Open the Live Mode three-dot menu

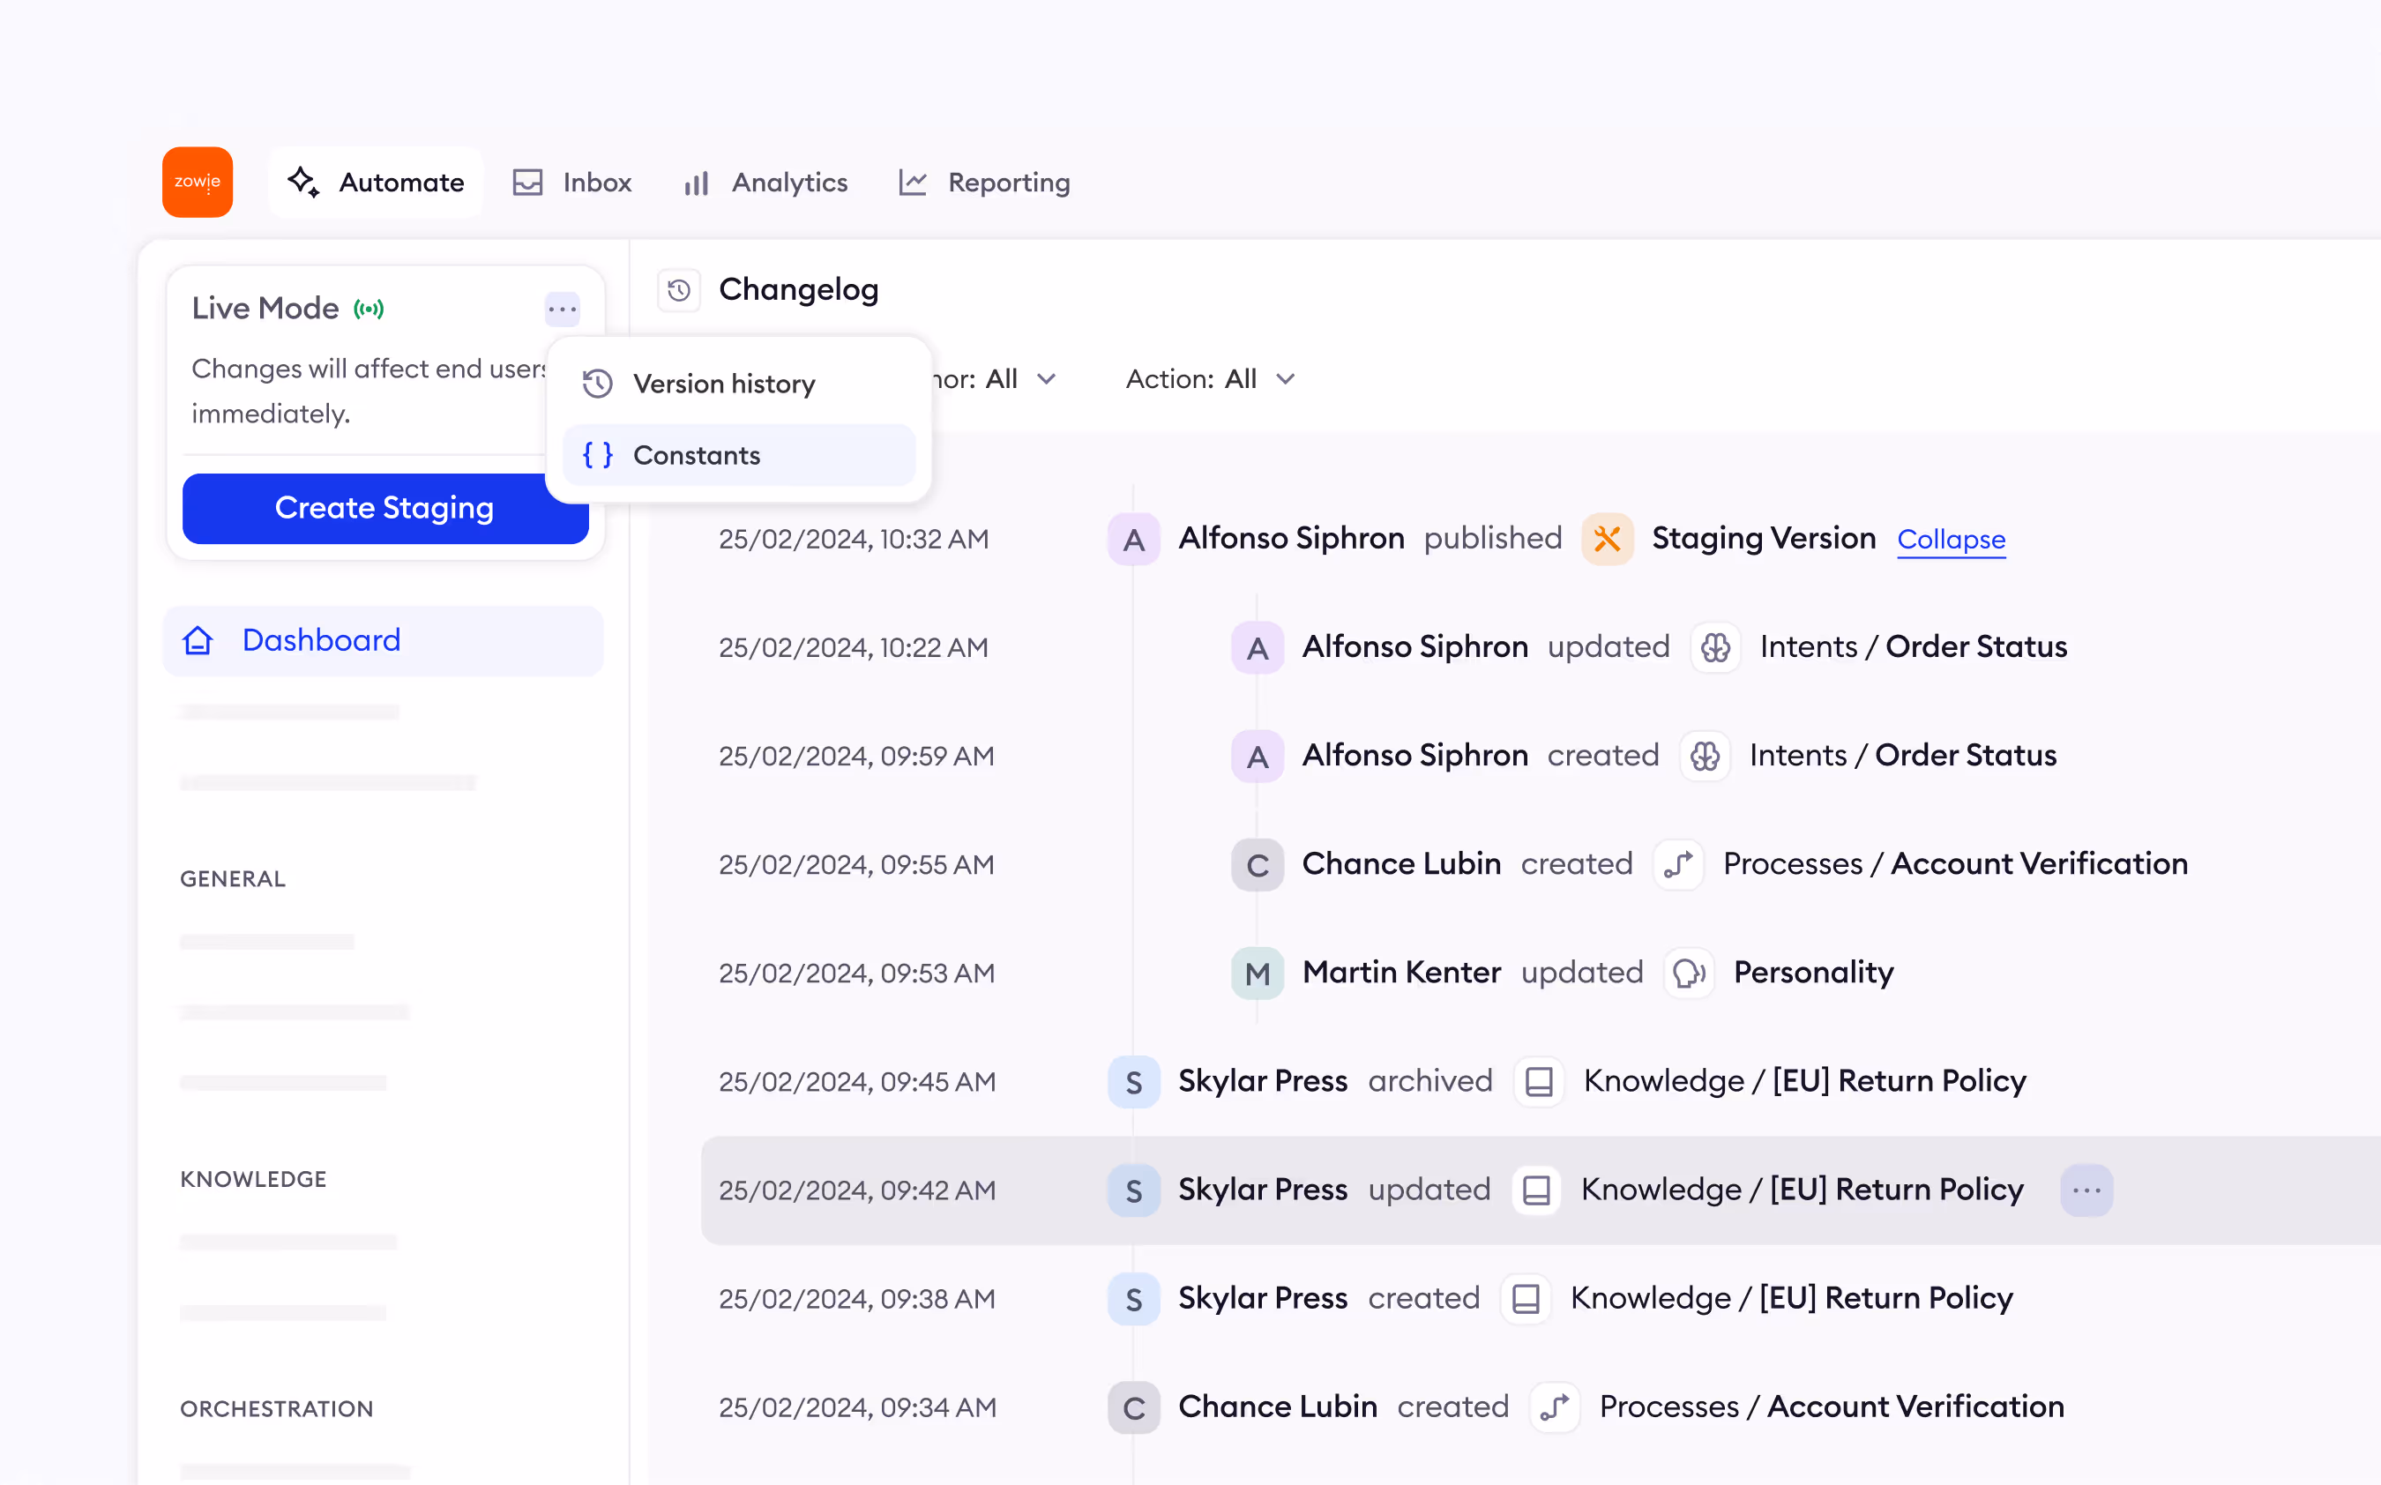(x=562, y=310)
